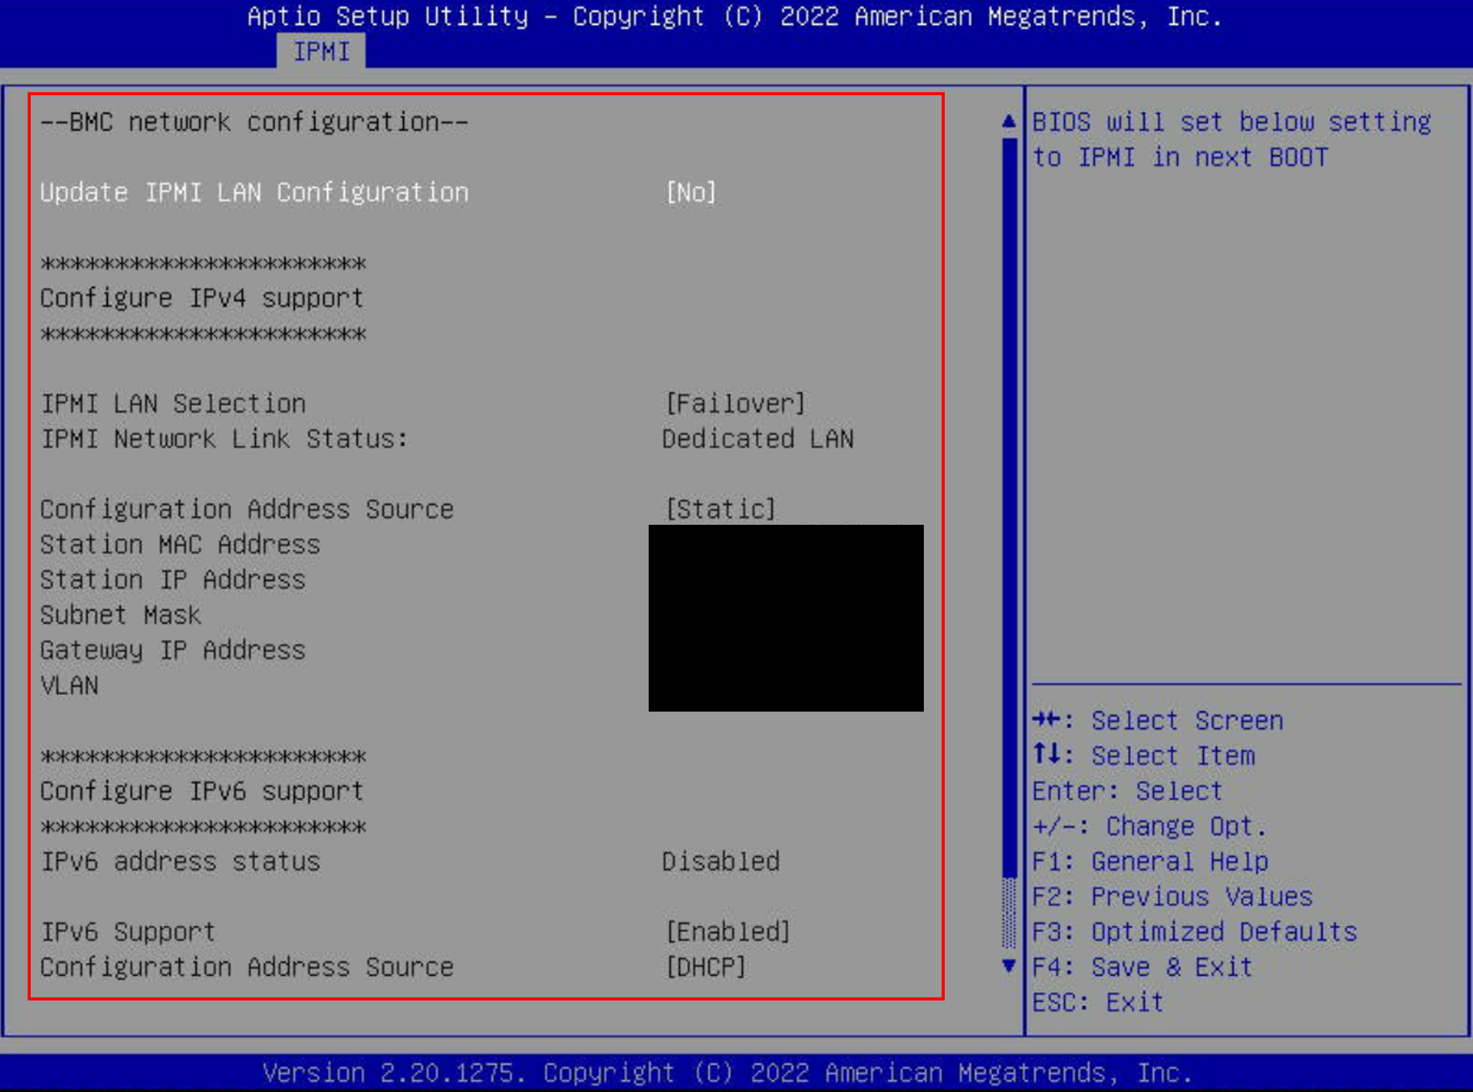This screenshot has width=1473, height=1092.
Task: Select the Update IPMI LAN Configuration label
Action: 254,193
